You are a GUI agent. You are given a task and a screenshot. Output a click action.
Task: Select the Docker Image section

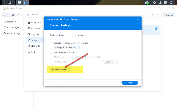[34, 40]
